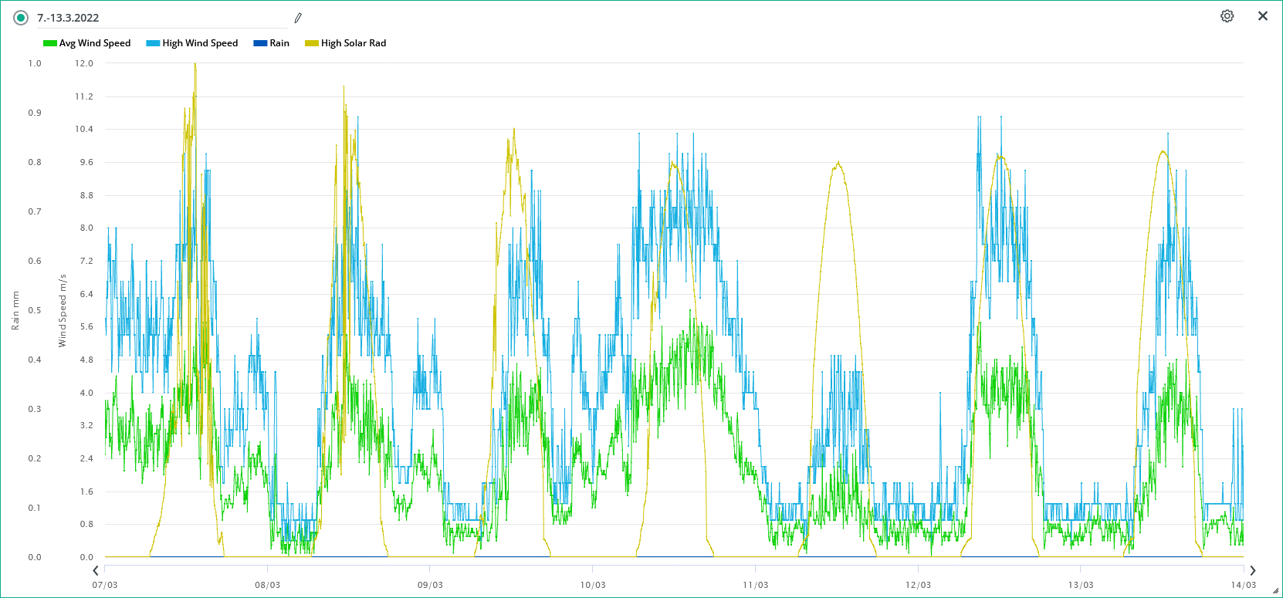The height and width of the screenshot is (598, 1283).
Task: Go to earlier dates with left chevron
Action: coord(96,571)
